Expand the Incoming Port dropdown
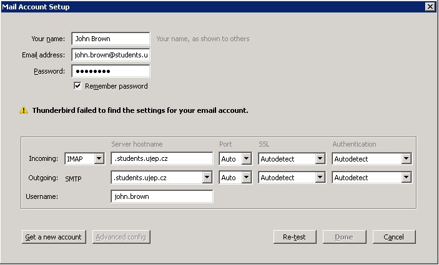This screenshot has height=265, width=439. click(x=245, y=159)
